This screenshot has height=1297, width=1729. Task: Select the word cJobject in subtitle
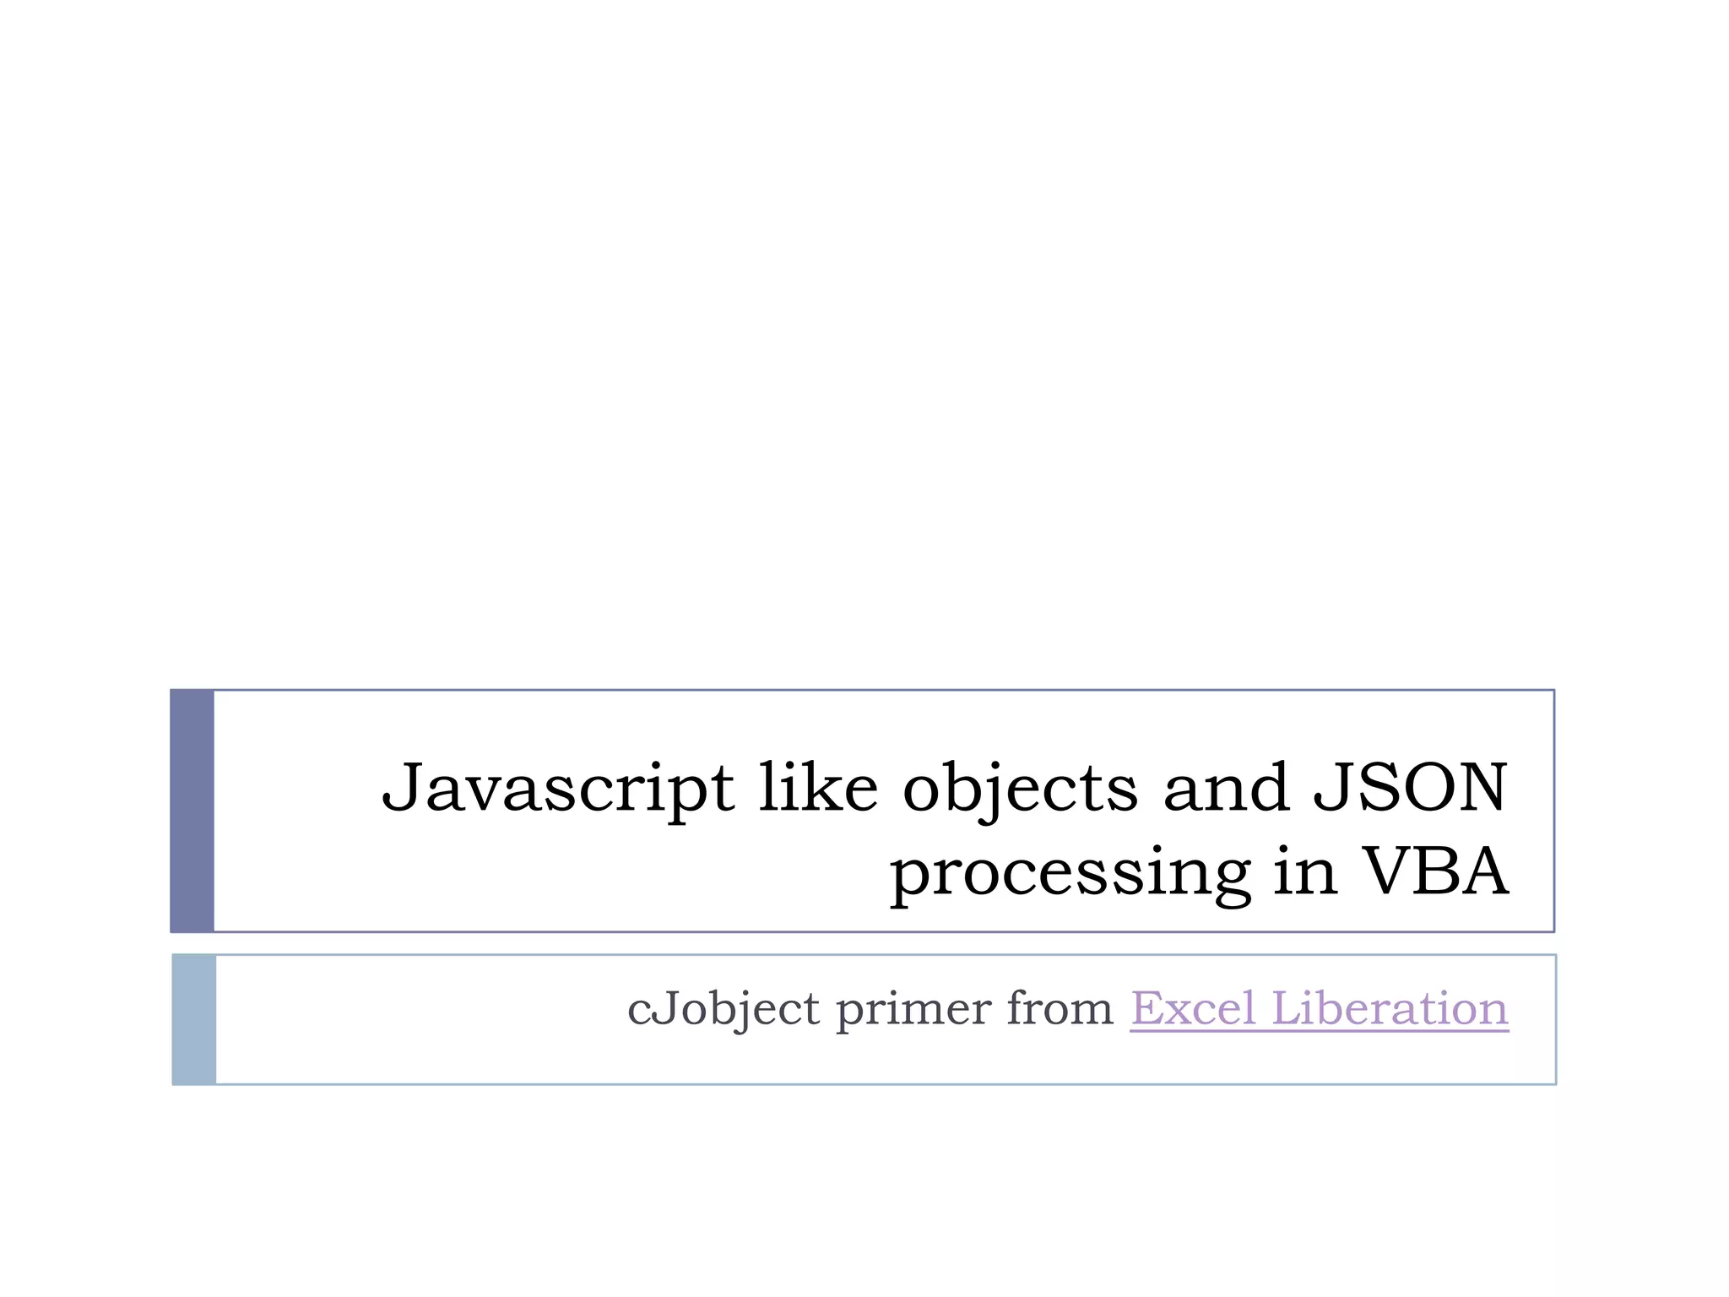tap(724, 1010)
